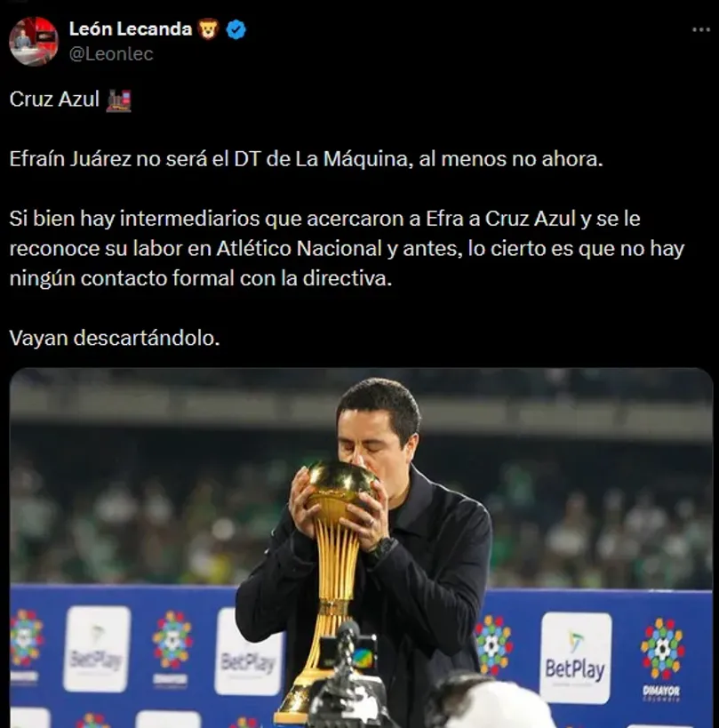Click the 'Vayan descartándolo.' closing line
719x728 pixels.
click(114, 338)
